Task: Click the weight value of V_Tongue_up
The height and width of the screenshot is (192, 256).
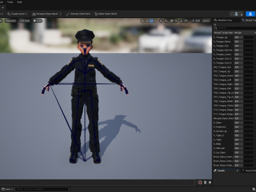Action: click(238, 37)
